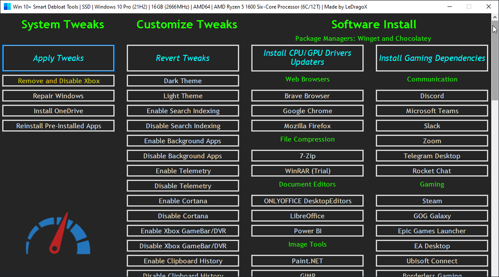Click the scrollbar up arrow
Viewport: 499px width, 277px height.
tap(495, 17)
